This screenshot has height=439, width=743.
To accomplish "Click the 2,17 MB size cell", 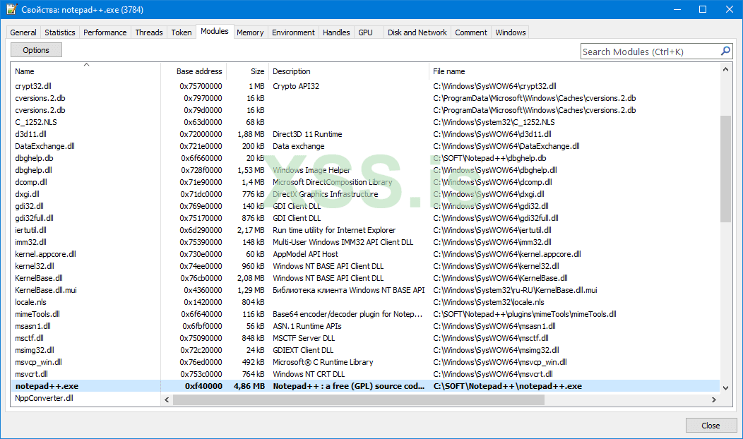I will pos(251,230).
